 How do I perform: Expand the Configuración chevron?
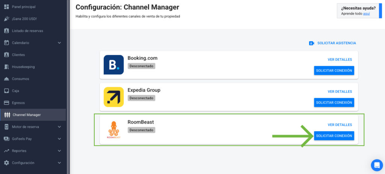click(59, 163)
